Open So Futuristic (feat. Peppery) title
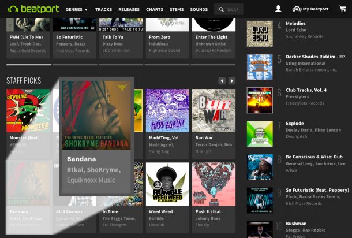Viewport: 352px width, 238px height. [317, 190]
